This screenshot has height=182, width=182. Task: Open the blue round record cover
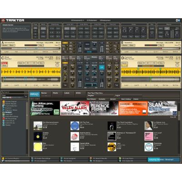pos(75,126)
